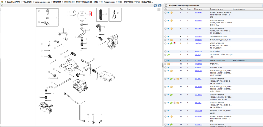Click blue arrow icon for part 308172A1
This screenshot has width=263, height=127.
168,111
